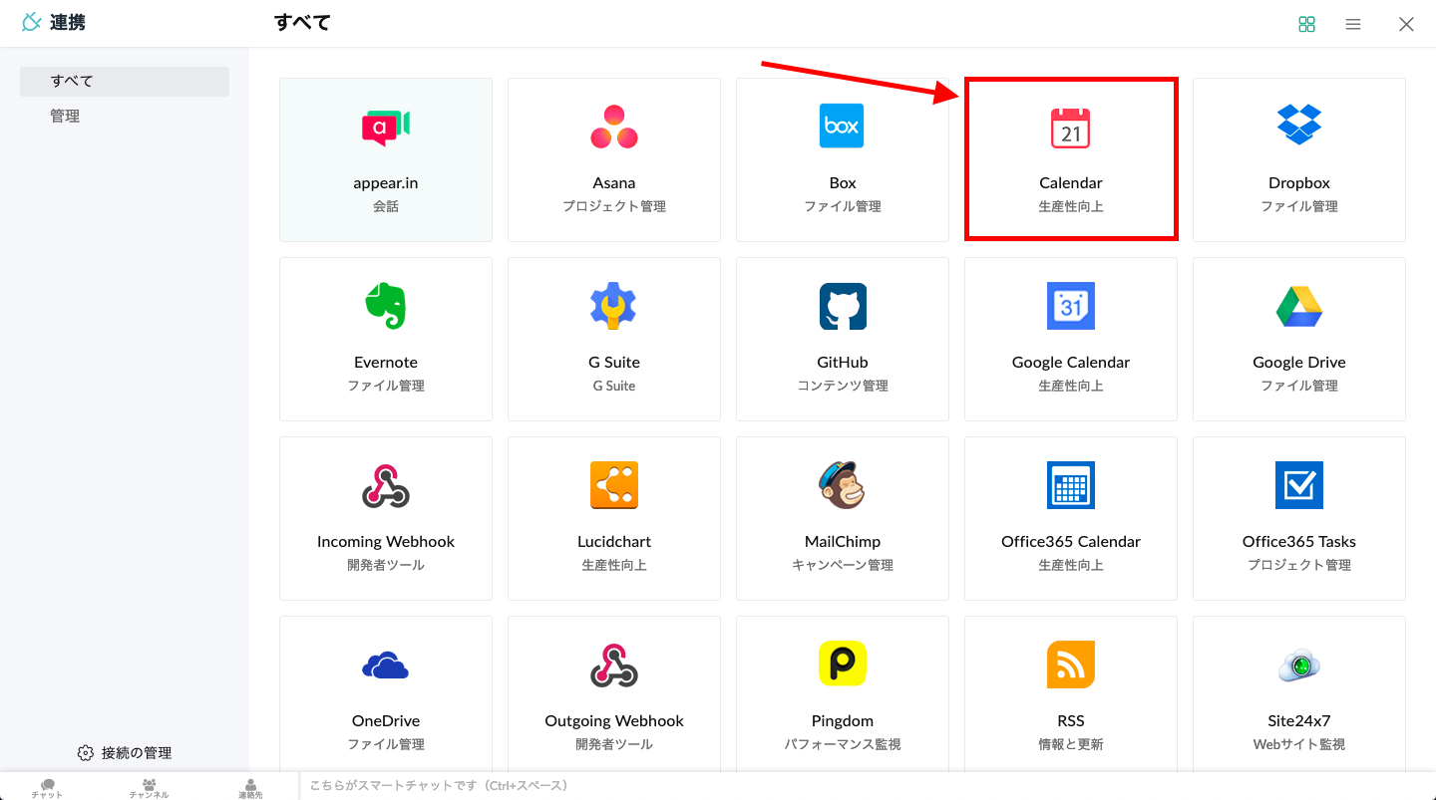Open the Google Drive icon
The height and width of the screenshot is (800, 1436).
(x=1299, y=306)
